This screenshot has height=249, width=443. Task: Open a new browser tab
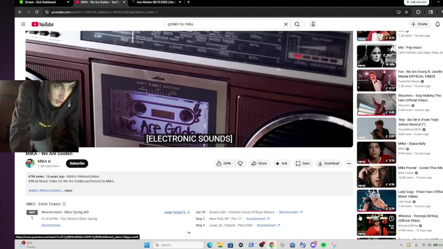coord(188,2)
